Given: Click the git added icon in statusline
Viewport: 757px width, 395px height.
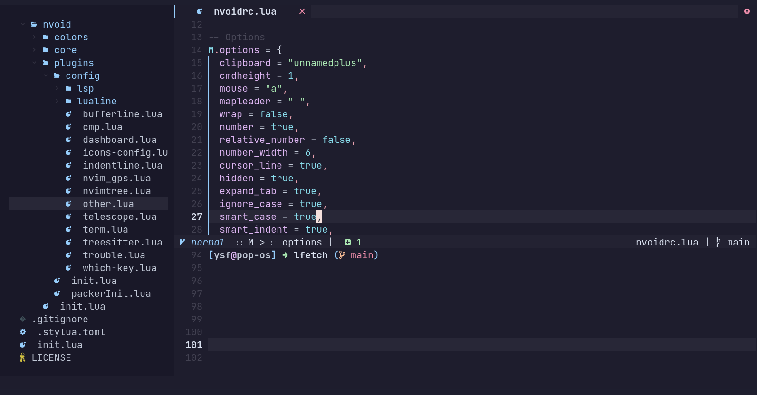Looking at the screenshot, I should click(x=348, y=242).
